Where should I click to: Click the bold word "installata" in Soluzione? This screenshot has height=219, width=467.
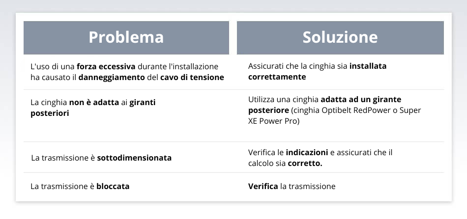pyautogui.click(x=368, y=66)
